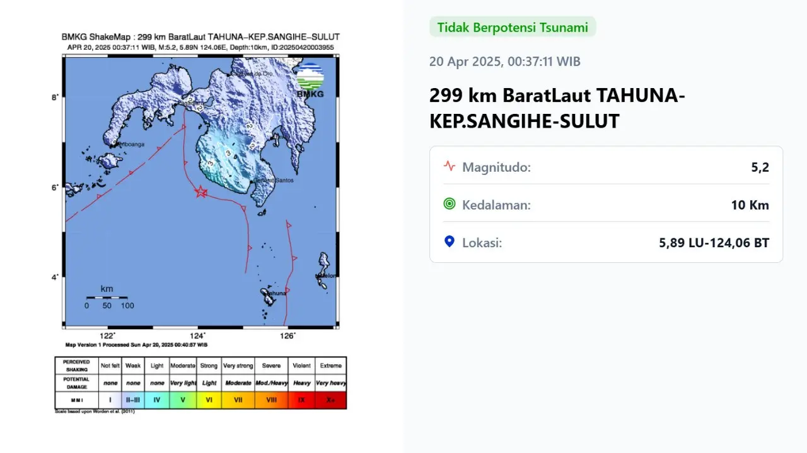The width and height of the screenshot is (807, 453).
Task: Click the MMI II-III pale blue cell
Action: click(133, 400)
